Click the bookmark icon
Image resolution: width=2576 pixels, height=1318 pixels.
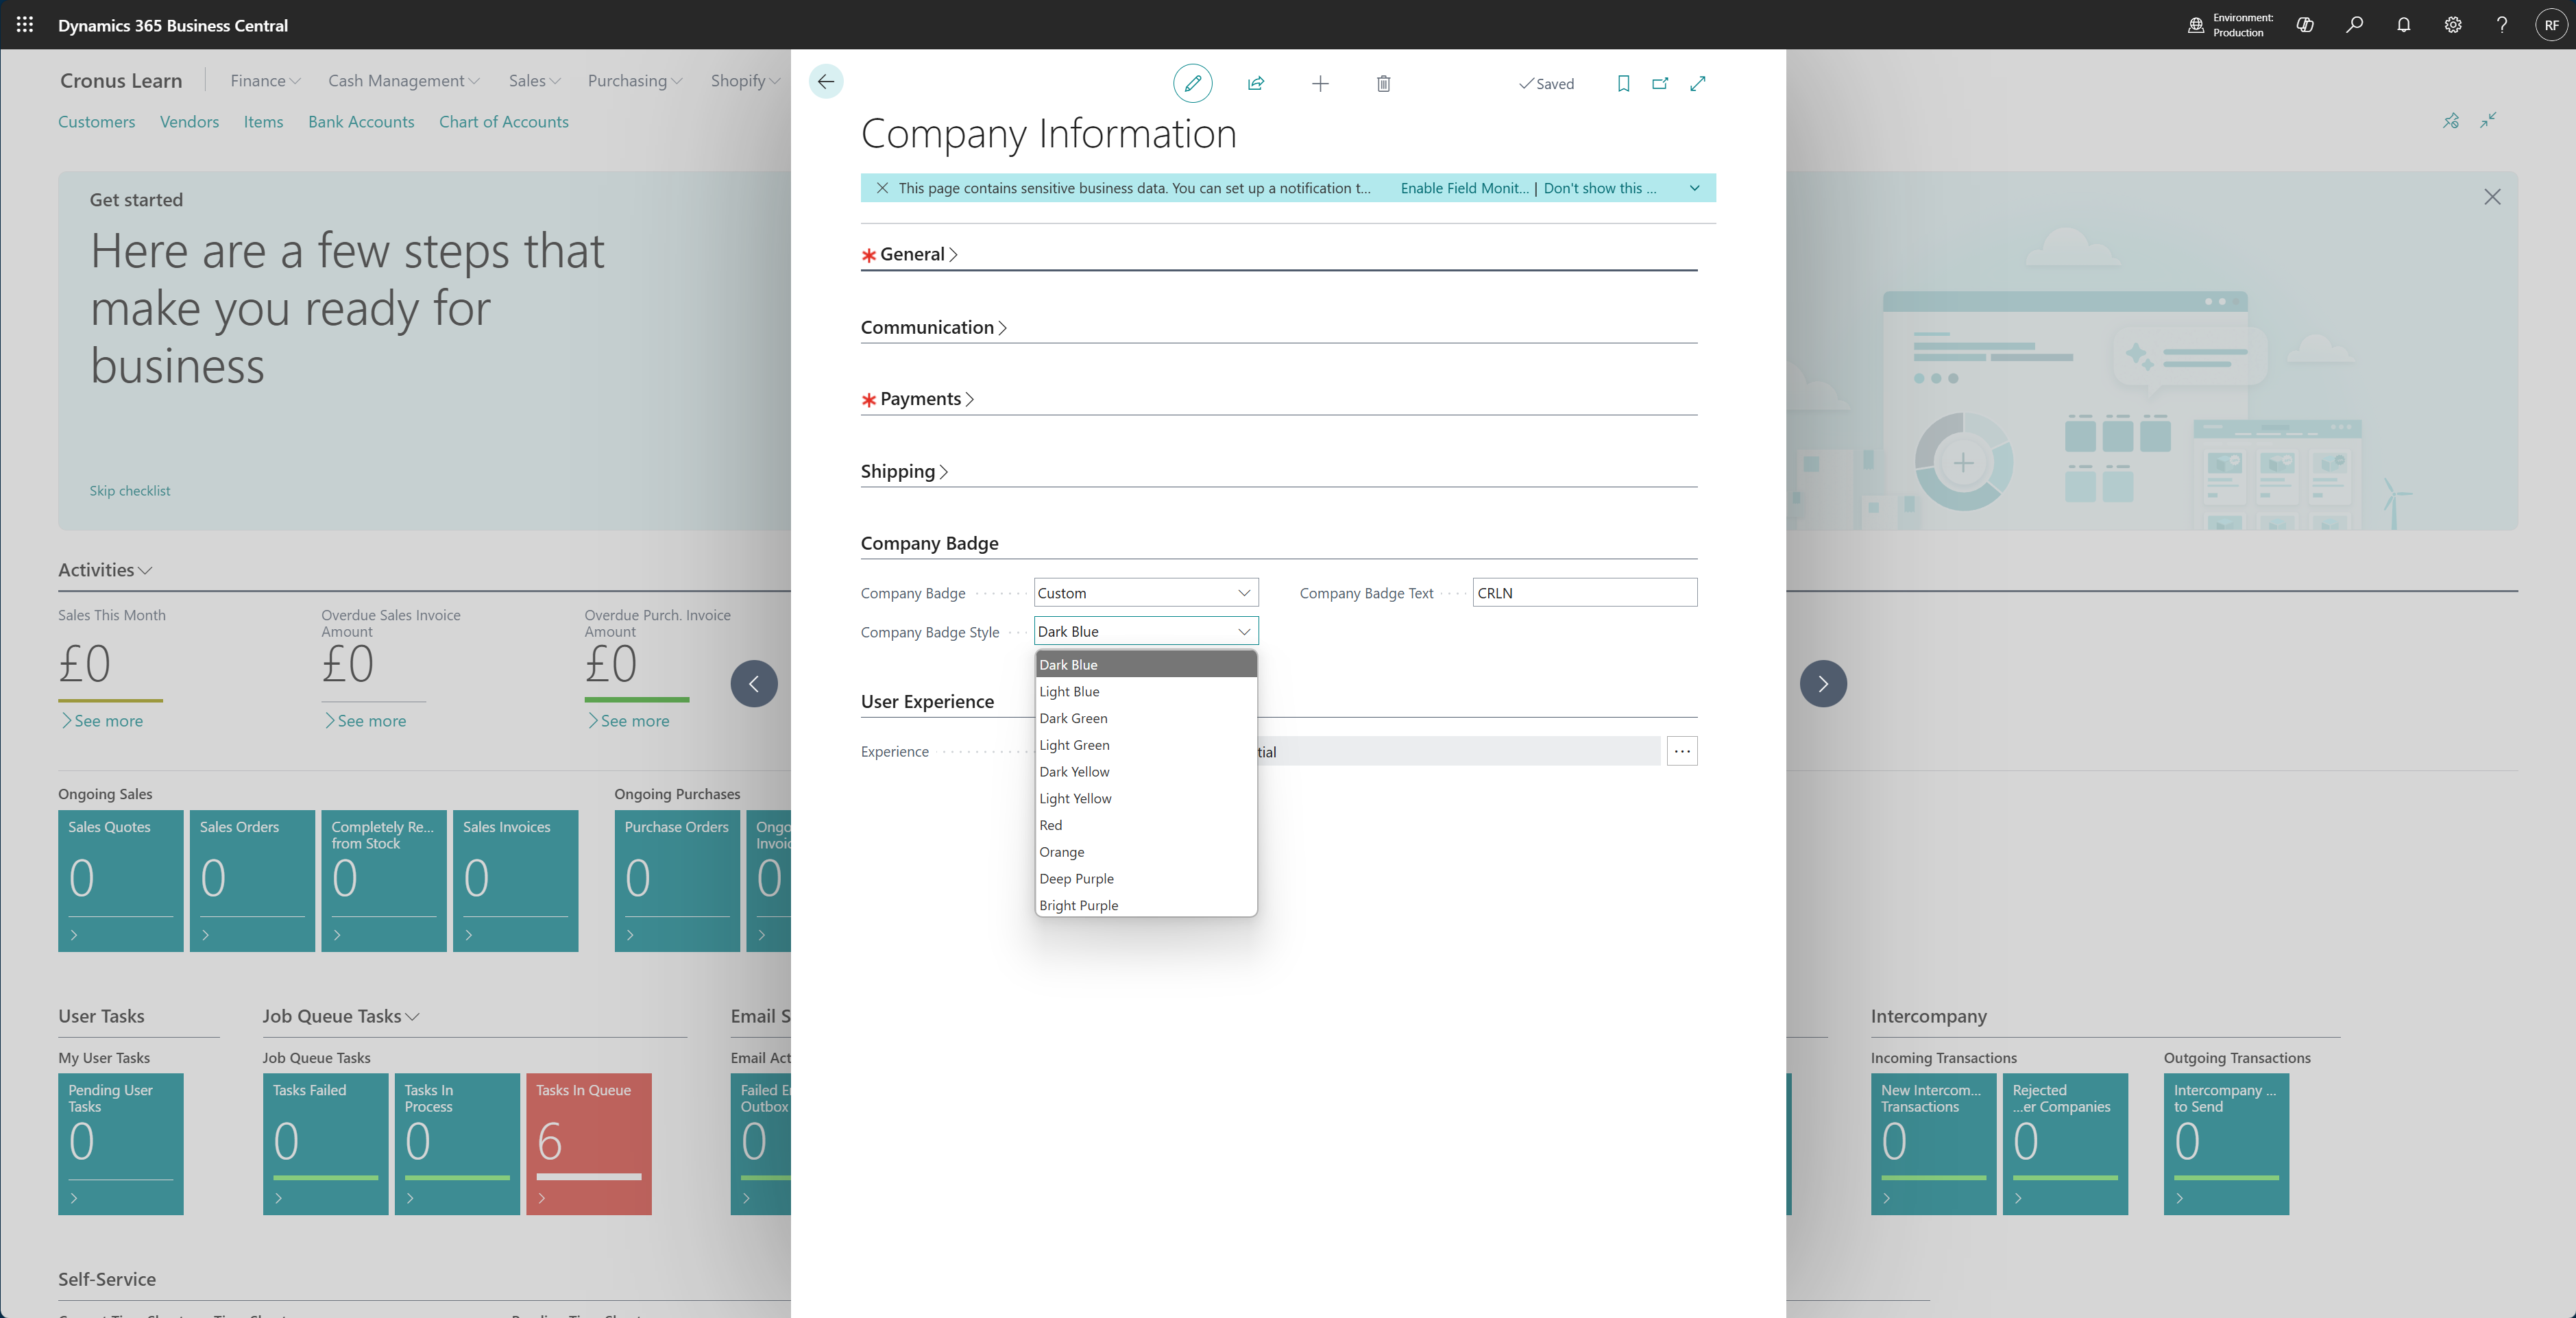1623,83
